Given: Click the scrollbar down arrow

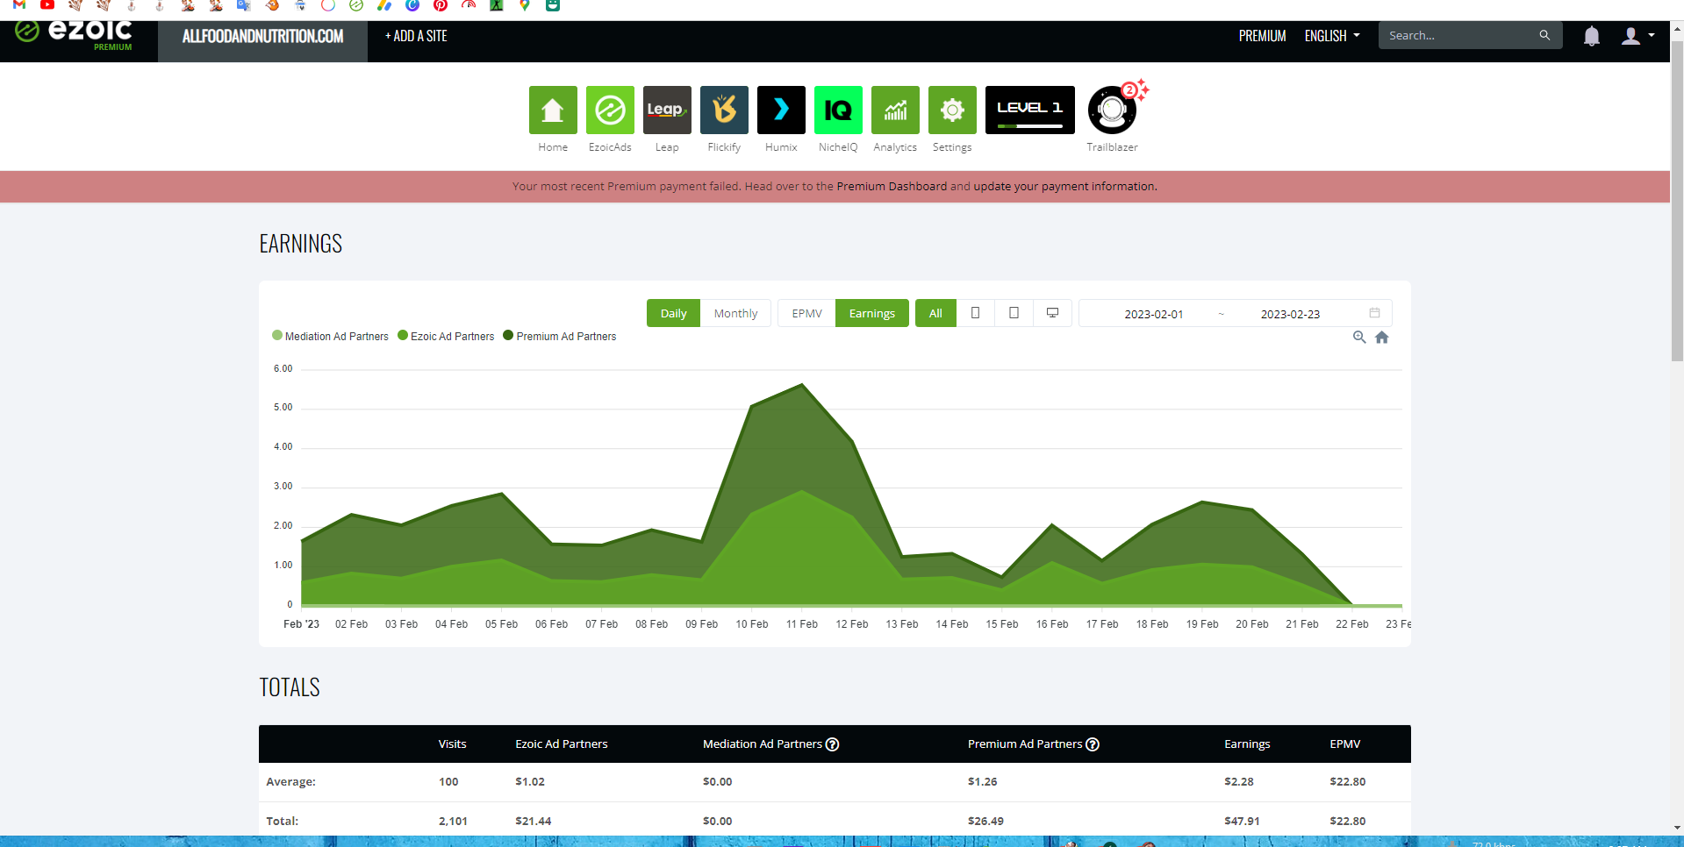Looking at the screenshot, I should point(1677,828).
